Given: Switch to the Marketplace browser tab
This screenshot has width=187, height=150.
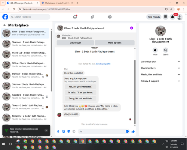Looking at the screenshot, I should tap(57, 3).
